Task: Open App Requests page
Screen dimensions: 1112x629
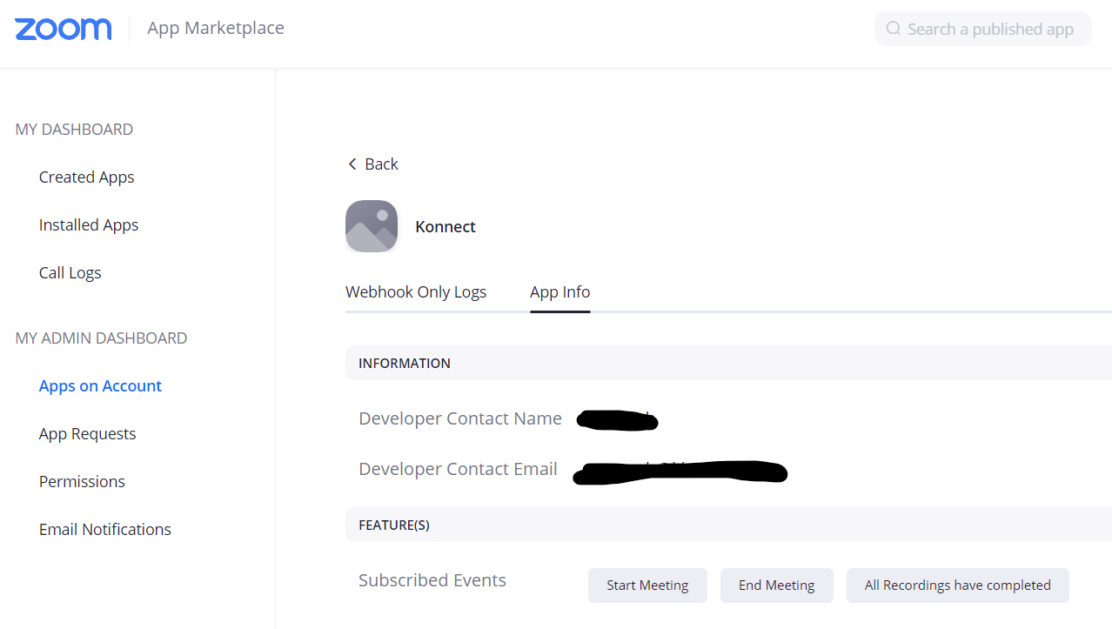Action: tap(88, 433)
